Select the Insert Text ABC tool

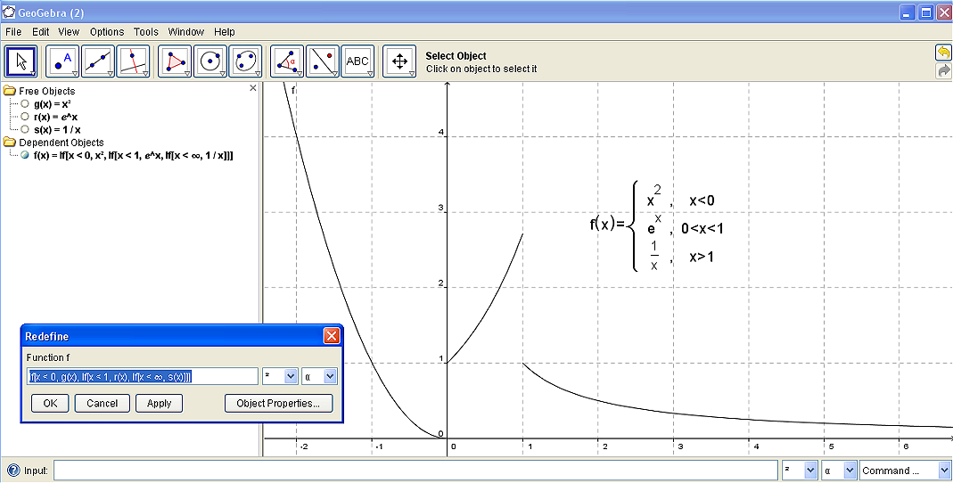click(357, 61)
